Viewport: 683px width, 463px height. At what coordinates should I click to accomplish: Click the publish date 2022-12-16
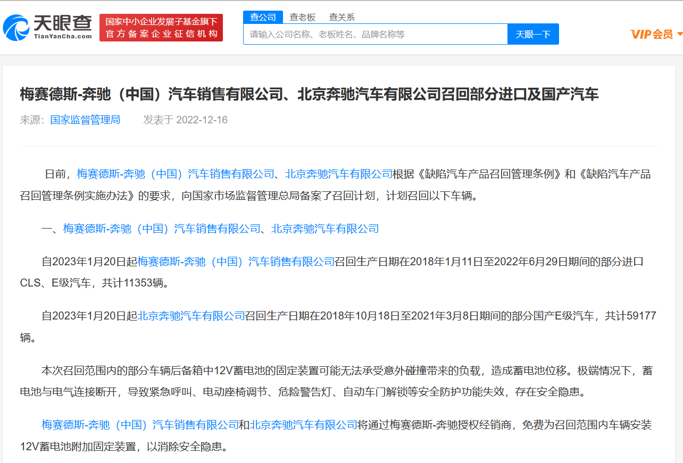[x=202, y=120]
